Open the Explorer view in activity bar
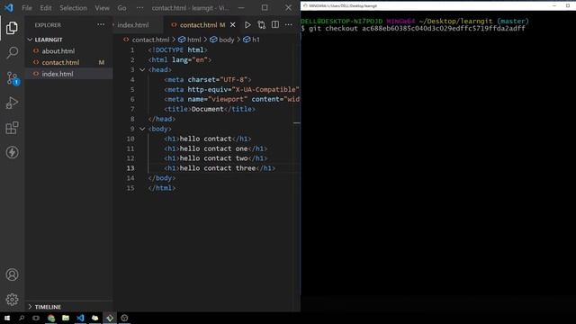Image resolution: width=576 pixels, height=324 pixels. tap(12, 28)
